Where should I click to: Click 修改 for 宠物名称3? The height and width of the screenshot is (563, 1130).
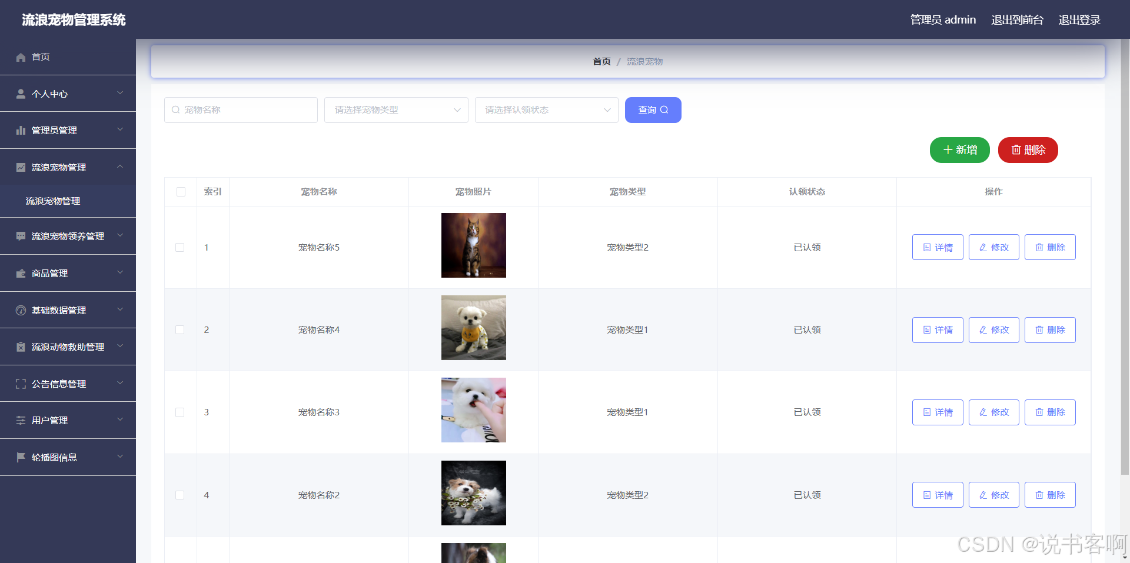coord(994,412)
